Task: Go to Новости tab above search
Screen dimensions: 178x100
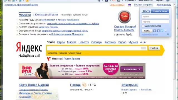Action: pyautogui.click(x=84, y=42)
